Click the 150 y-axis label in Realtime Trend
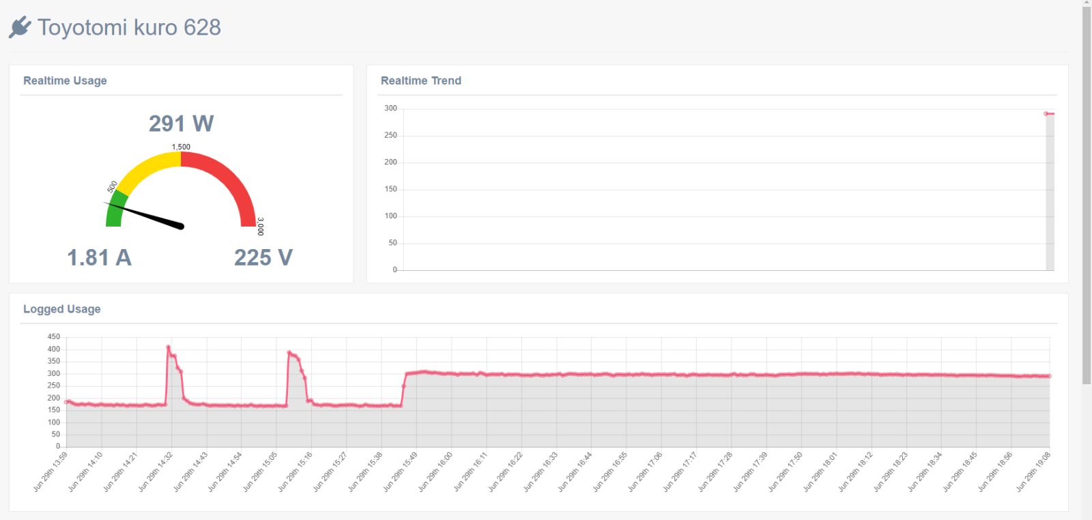The image size is (1092, 520). coord(390,189)
